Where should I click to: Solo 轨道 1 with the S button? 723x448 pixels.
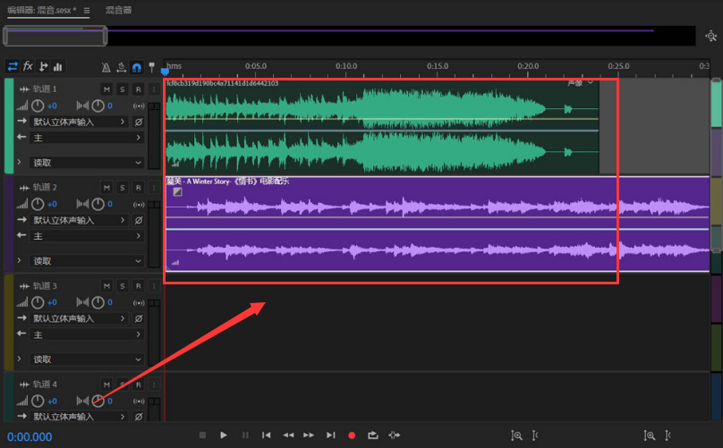pos(123,89)
